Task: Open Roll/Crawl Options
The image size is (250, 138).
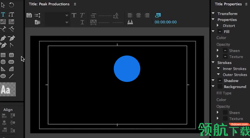Action: 38,15
